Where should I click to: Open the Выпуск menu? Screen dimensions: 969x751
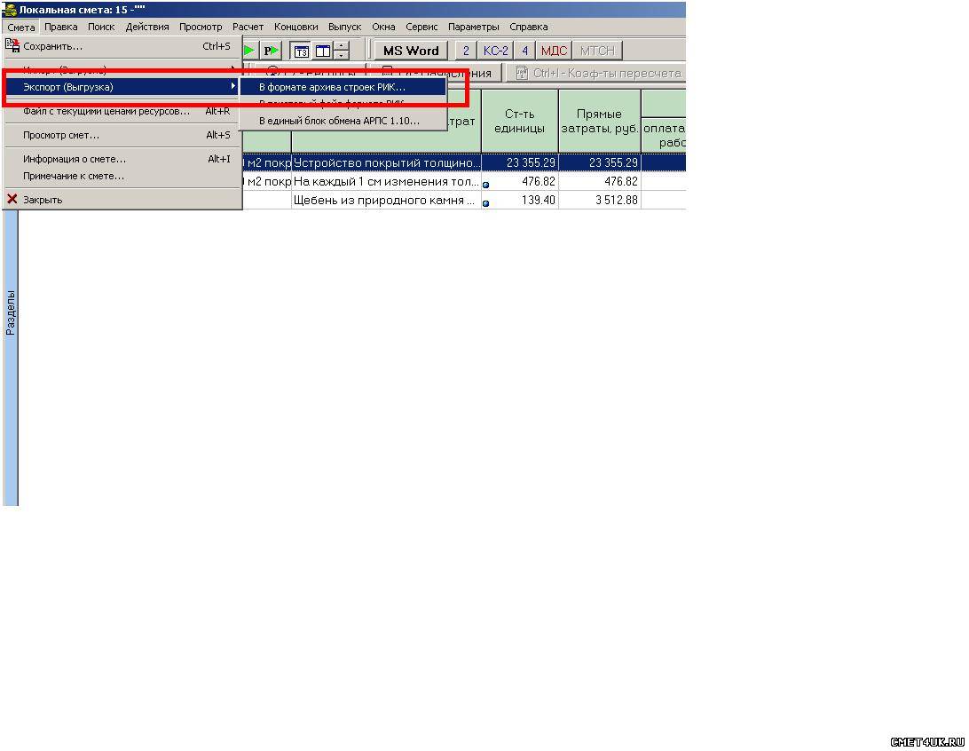point(345,27)
